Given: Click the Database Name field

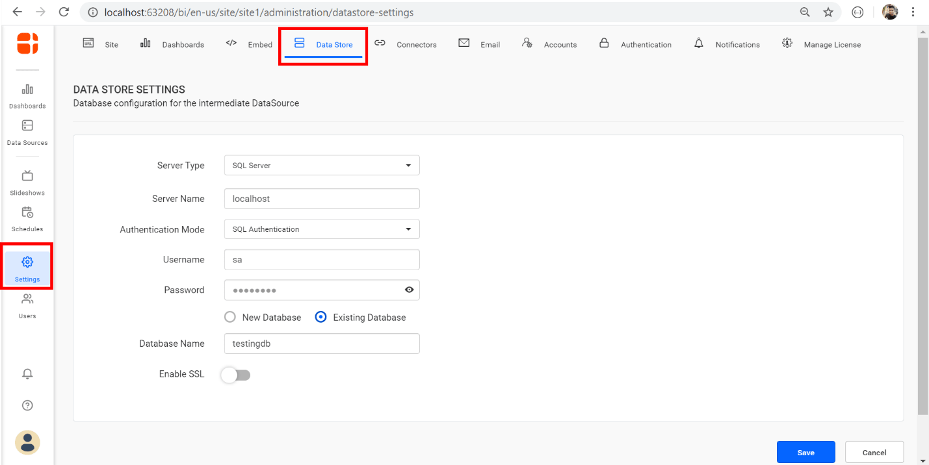Looking at the screenshot, I should coord(321,344).
